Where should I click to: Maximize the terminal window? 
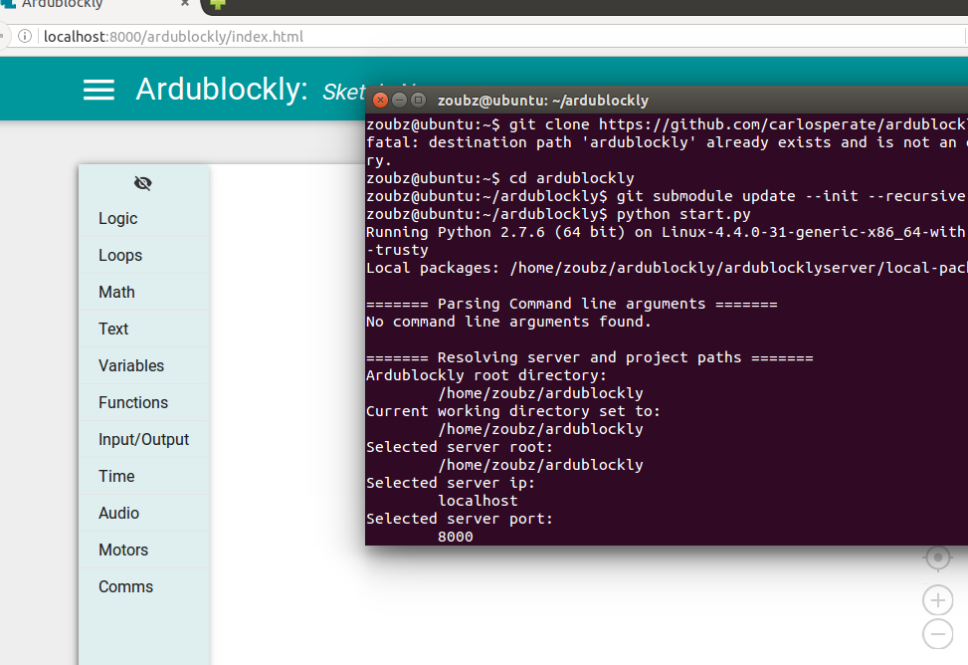pyautogui.click(x=419, y=101)
